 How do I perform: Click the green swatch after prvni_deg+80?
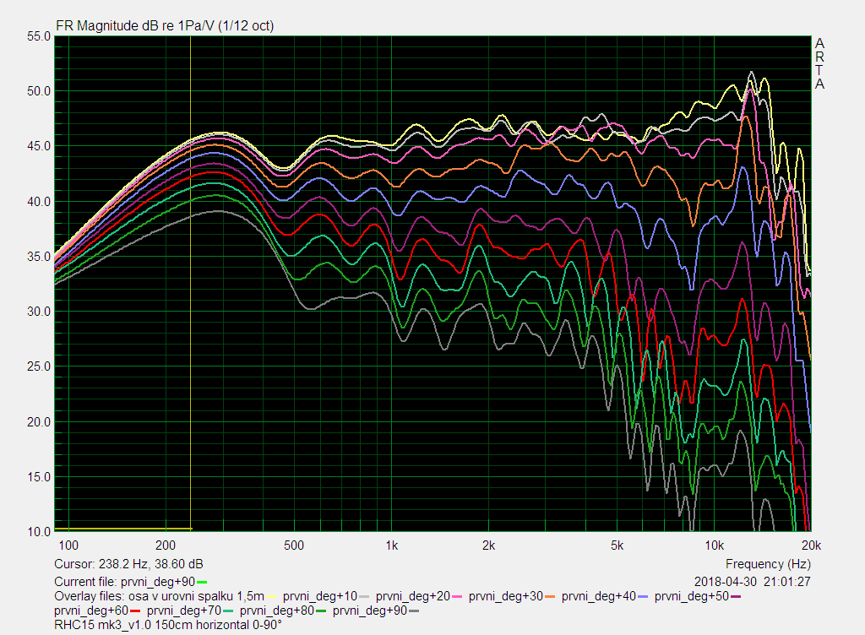[x=320, y=611]
